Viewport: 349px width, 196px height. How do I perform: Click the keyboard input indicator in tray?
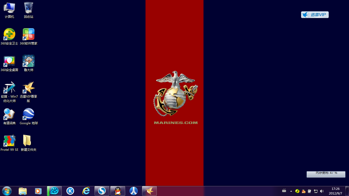(x=284, y=191)
